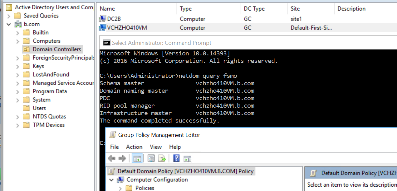
Task: Click the Forward arrow in Group Policy Editor
Action: coord(122,159)
